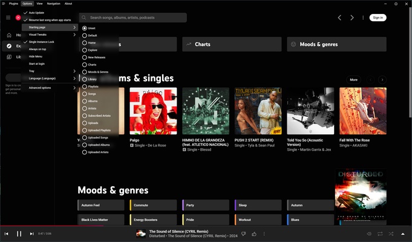
Task: Pause the current song
Action: coord(19,234)
